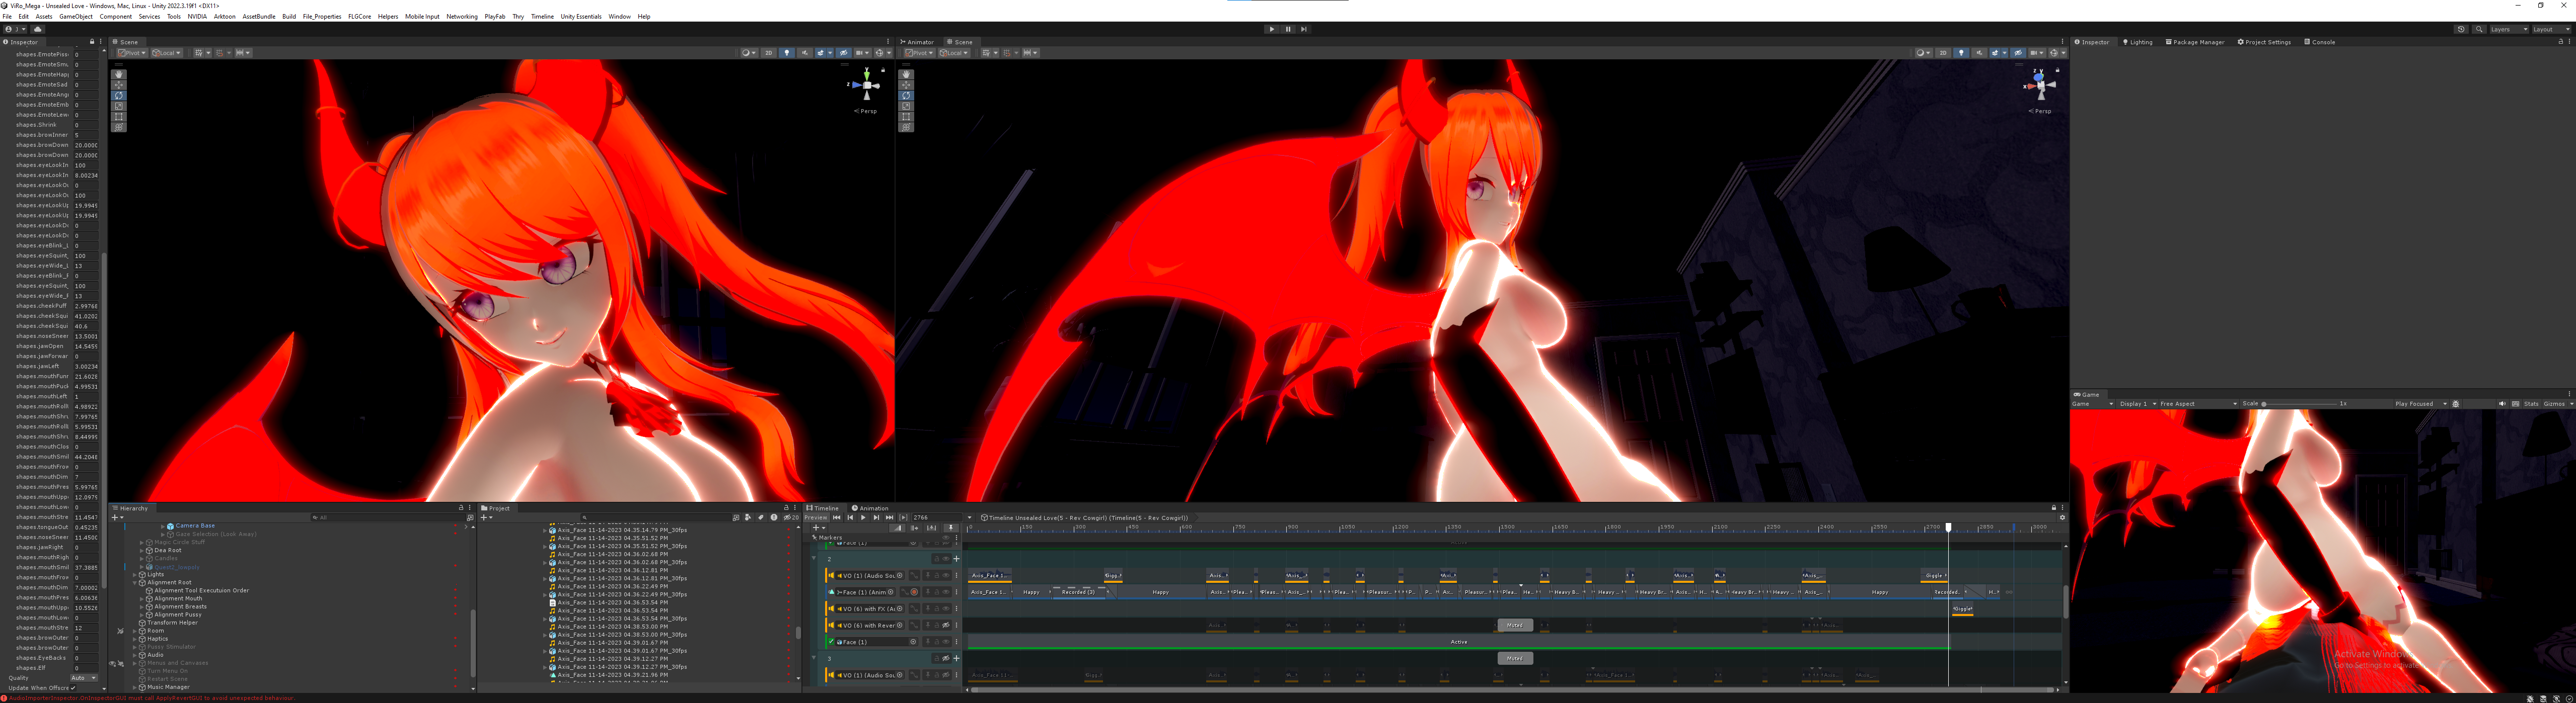Click the Timeline Preview button
This screenshot has width=2576, height=703.
click(816, 517)
